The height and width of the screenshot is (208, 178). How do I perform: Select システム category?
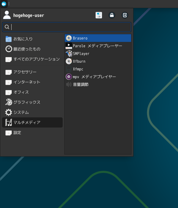(32, 112)
